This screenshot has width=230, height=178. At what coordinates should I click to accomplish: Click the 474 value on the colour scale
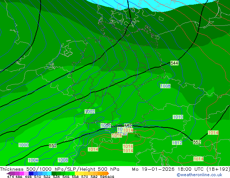click(10, 177)
